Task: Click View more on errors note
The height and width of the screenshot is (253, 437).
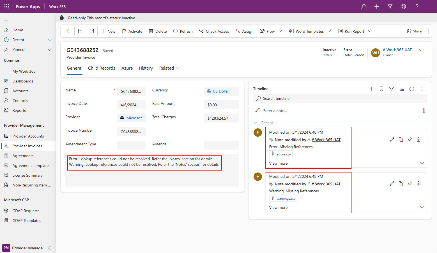Action: click(278, 163)
